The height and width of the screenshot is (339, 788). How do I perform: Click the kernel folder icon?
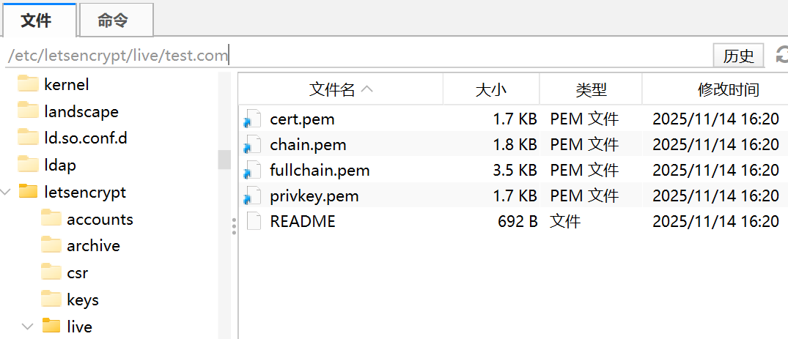(x=28, y=84)
